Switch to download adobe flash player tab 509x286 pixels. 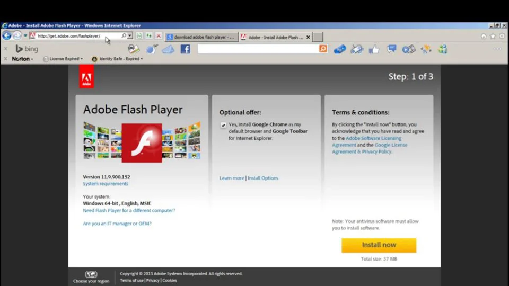(x=201, y=37)
